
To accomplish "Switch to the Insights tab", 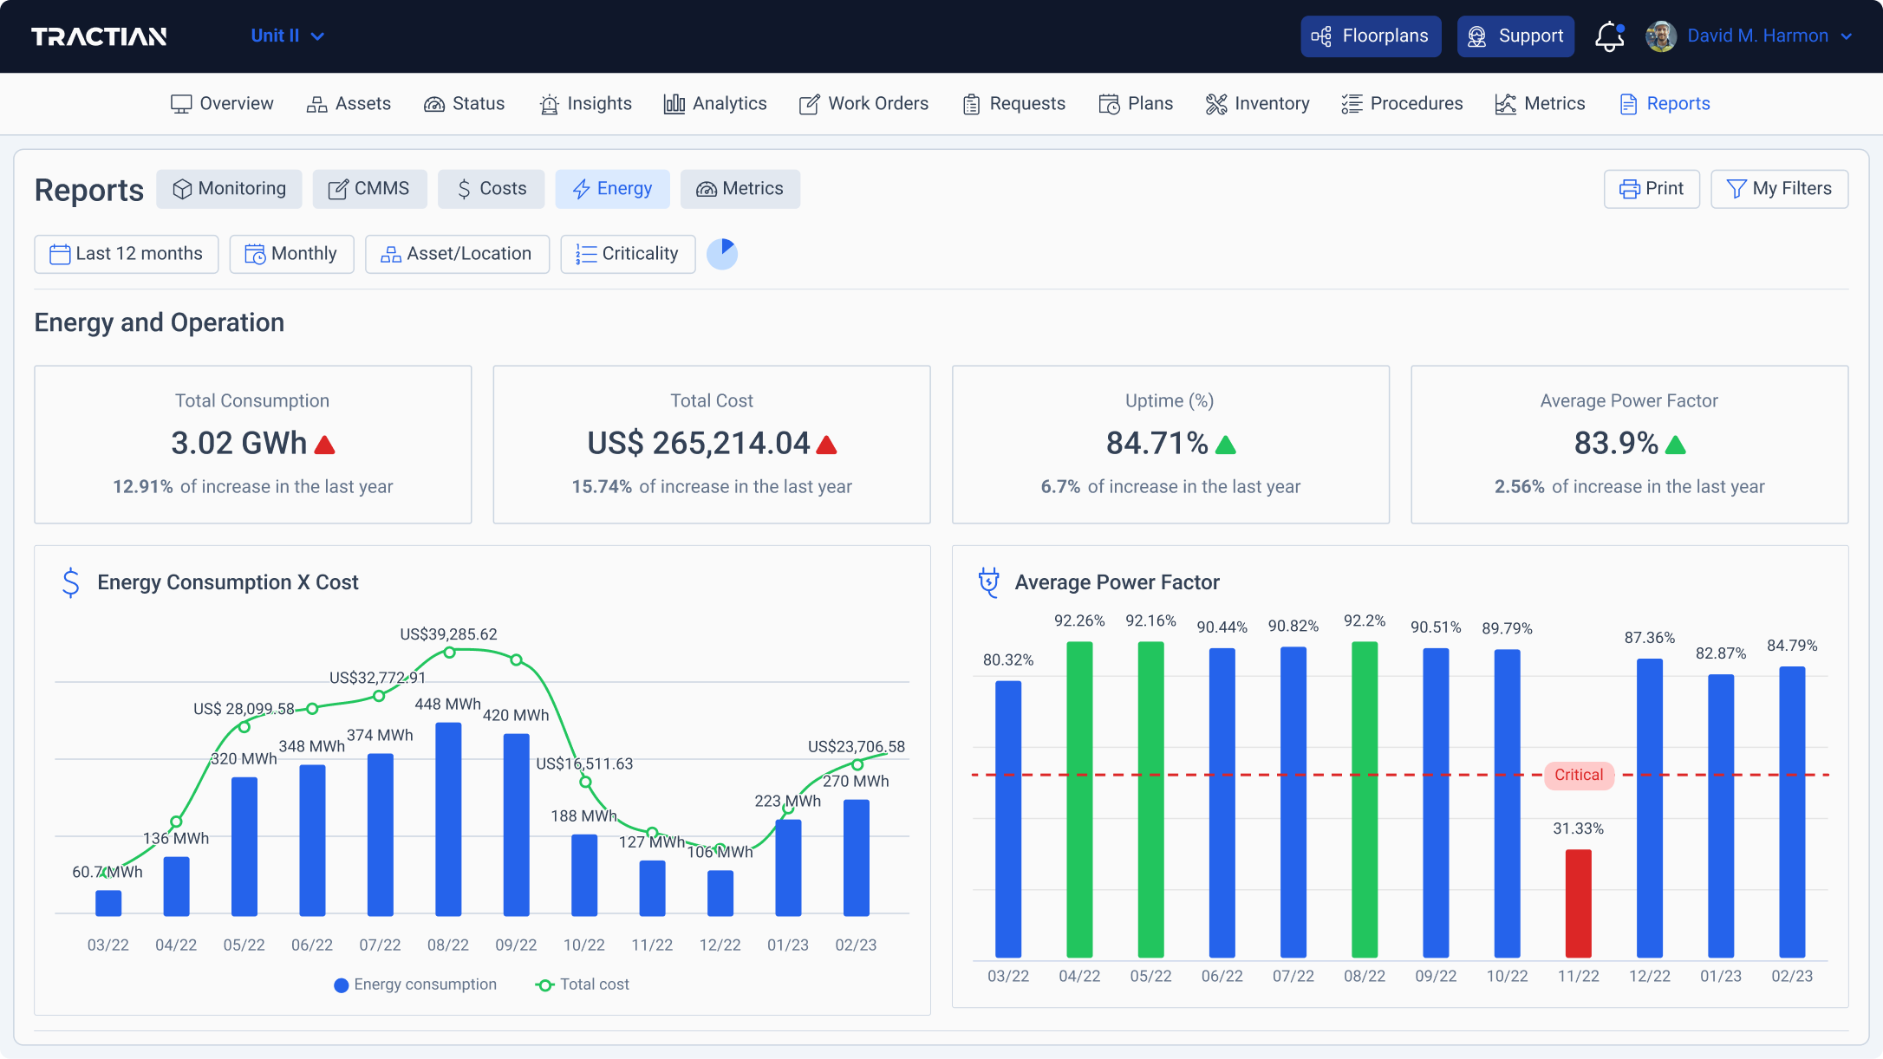I will click(x=586, y=103).
